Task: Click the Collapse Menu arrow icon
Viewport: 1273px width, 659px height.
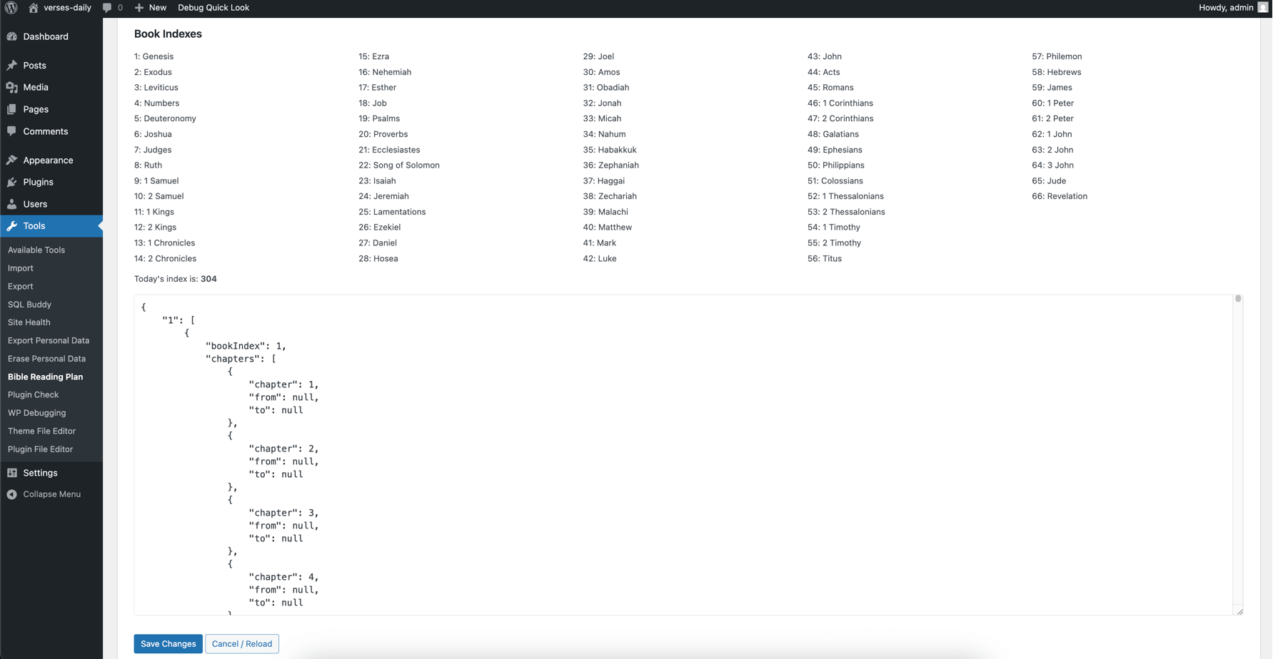Action: tap(12, 494)
